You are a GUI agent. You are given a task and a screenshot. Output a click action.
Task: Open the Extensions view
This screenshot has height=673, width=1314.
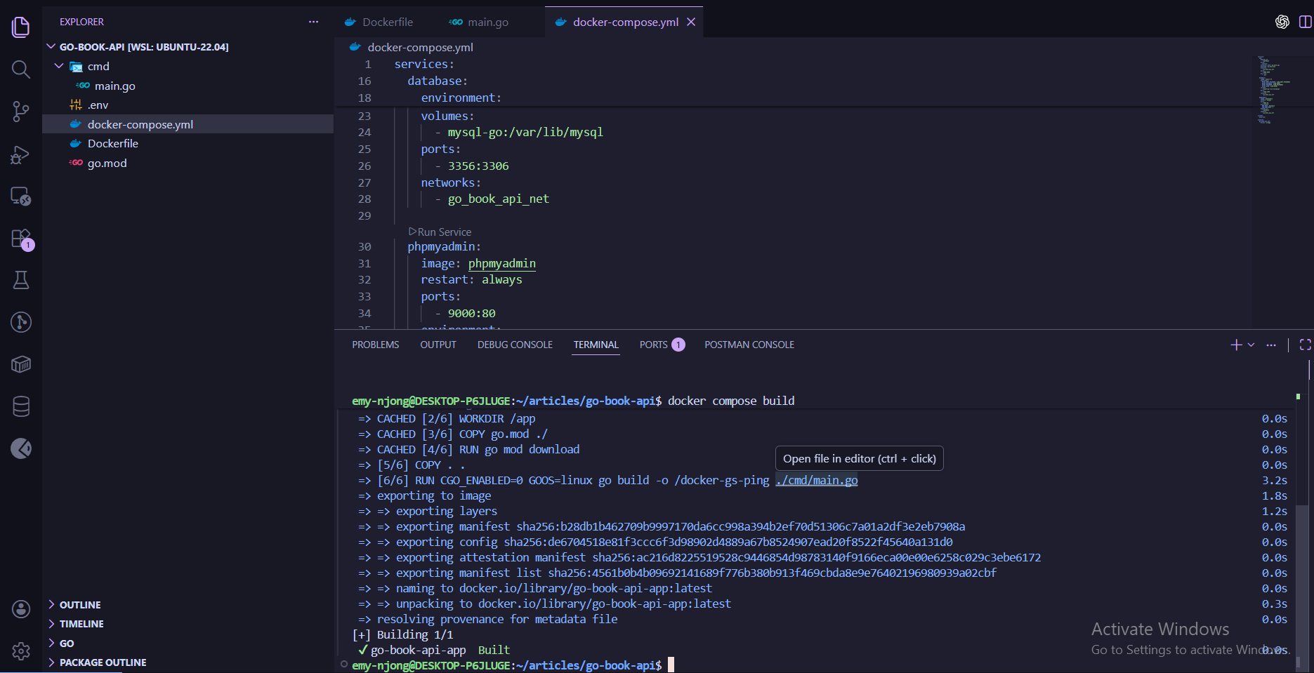click(21, 239)
